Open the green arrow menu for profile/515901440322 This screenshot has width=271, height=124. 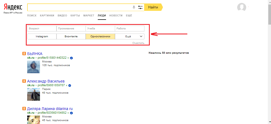[68, 58]
